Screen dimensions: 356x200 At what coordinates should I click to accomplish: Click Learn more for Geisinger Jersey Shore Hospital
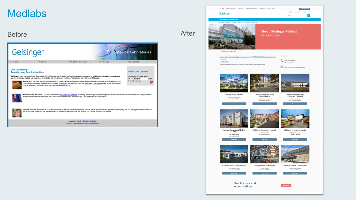click(x=234, y=173)
